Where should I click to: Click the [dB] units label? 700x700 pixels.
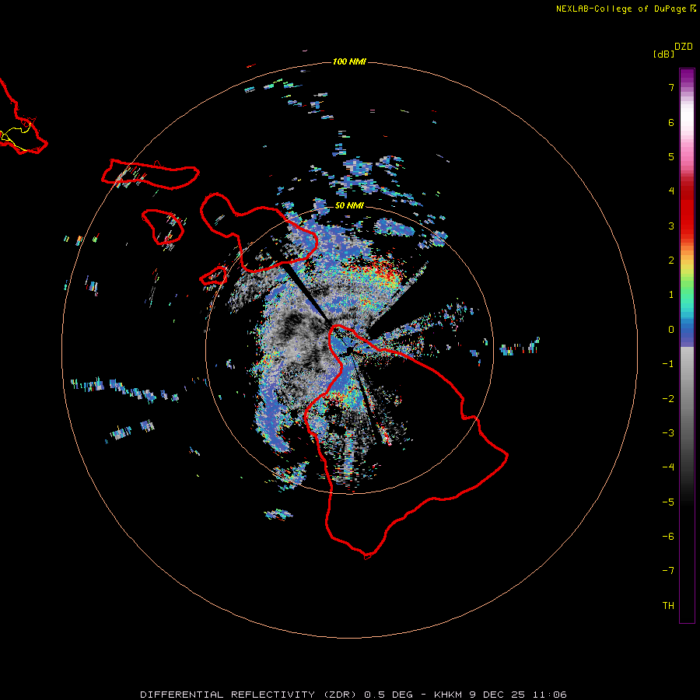coord(664,54)
